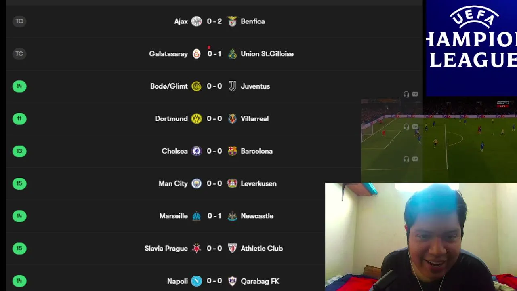Click headphones audio icon in Bodø/Glimt row
Screen dimensions: 517x291
[406, 94]
